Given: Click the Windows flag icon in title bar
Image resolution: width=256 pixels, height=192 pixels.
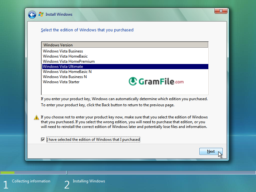Looking at the screenshot, I should click(x=41, y=14).
